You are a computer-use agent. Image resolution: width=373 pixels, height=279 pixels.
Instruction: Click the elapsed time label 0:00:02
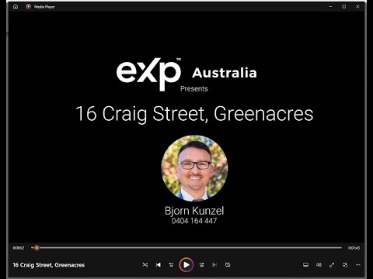pos(19,248)
